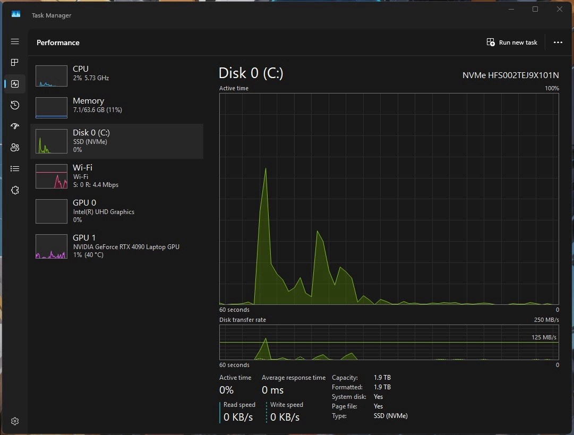
Task: Select the Performance page icon
Action: click(x=15, y=84)
